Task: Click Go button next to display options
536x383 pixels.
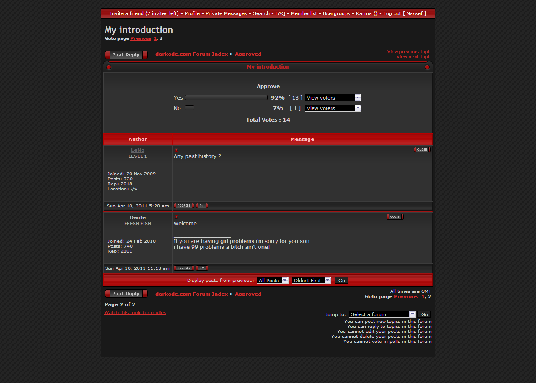Action: click(x=341, y=281)
